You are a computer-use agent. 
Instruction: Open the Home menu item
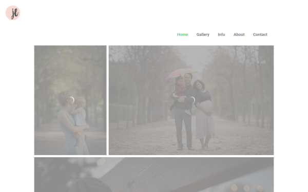click(182, 34)
